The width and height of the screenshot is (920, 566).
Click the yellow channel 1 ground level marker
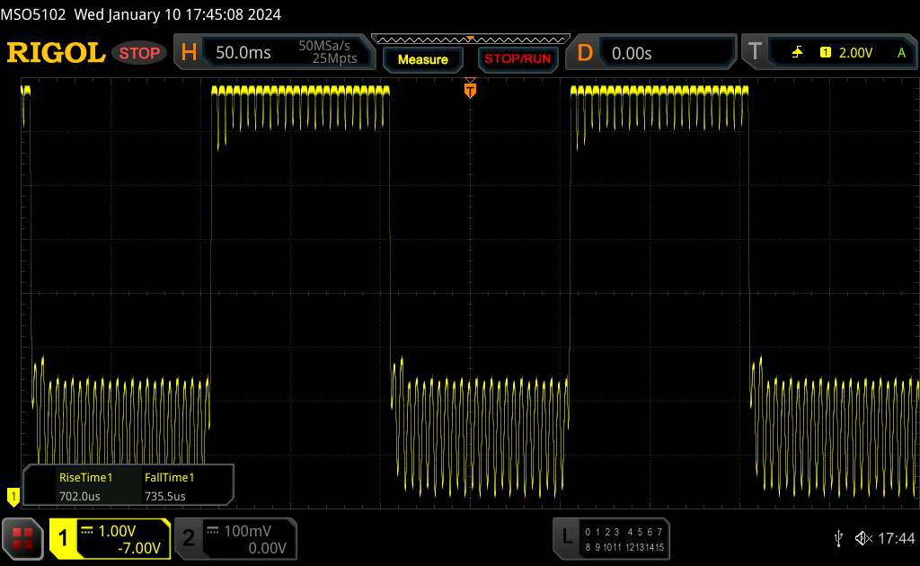[13, 495]
